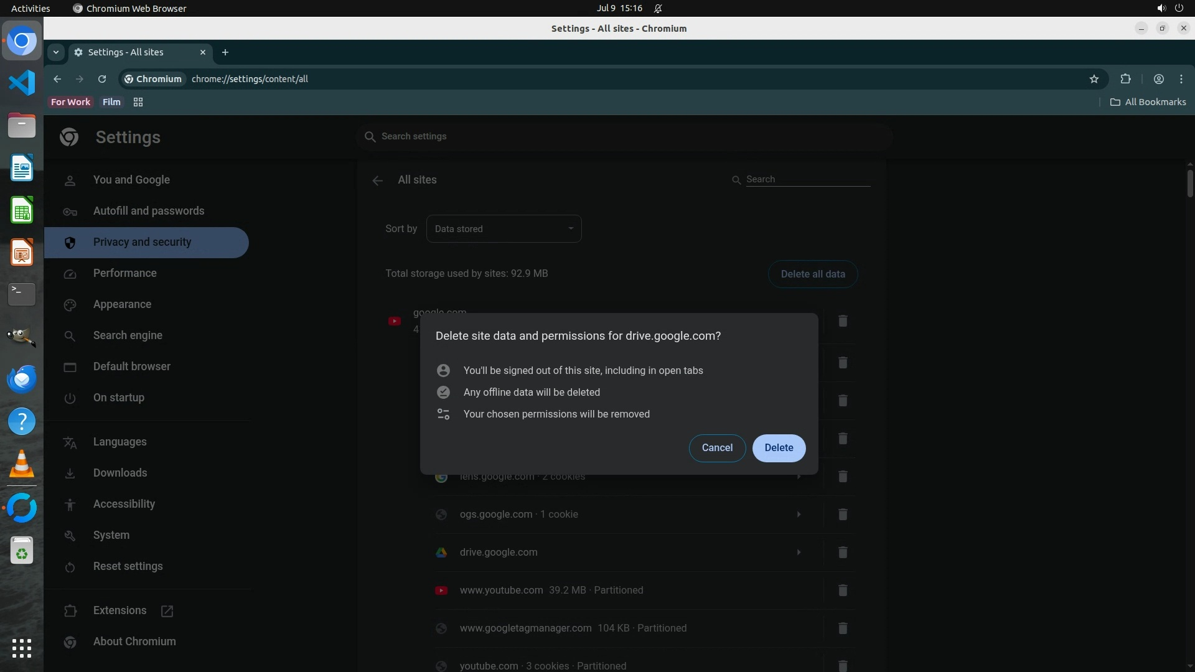Open the Extensions puzzle icon

[x=1125, y=79]
